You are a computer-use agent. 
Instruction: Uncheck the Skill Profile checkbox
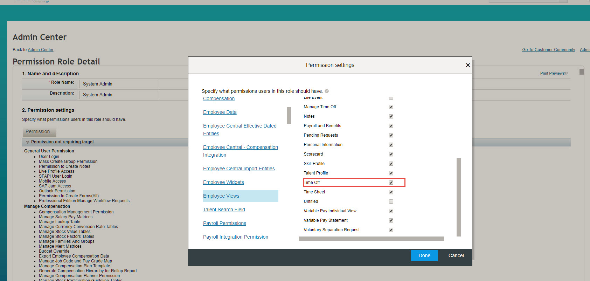point(391,164)
